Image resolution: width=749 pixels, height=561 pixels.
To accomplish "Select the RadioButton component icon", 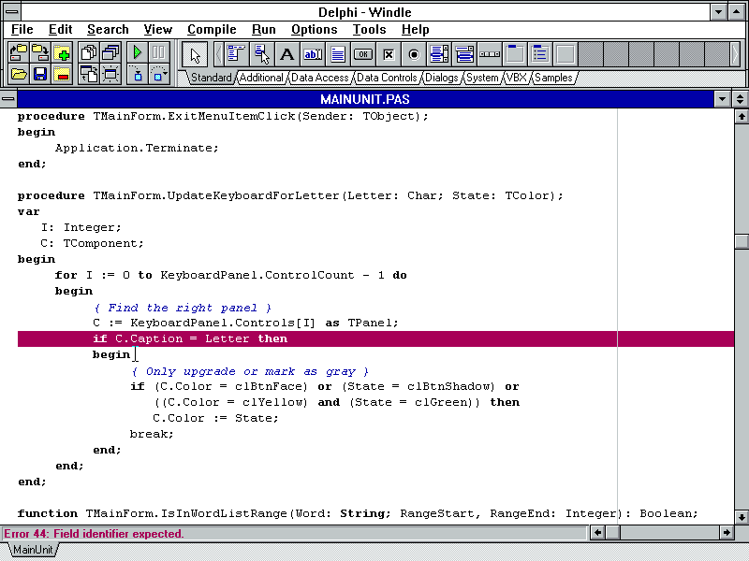I will click(414, 54).
